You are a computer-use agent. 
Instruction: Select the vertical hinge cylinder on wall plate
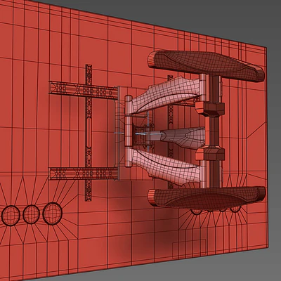(x=129, y=131)
